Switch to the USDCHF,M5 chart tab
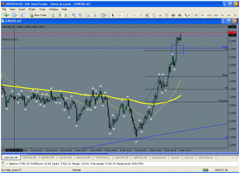The height and width of the screenshot is (173, 240). point(122,158)
